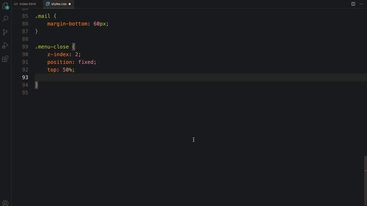This screenshot has width=367, height=206.
Task: Click line number 89 in gutter
Action: (25, 47)
